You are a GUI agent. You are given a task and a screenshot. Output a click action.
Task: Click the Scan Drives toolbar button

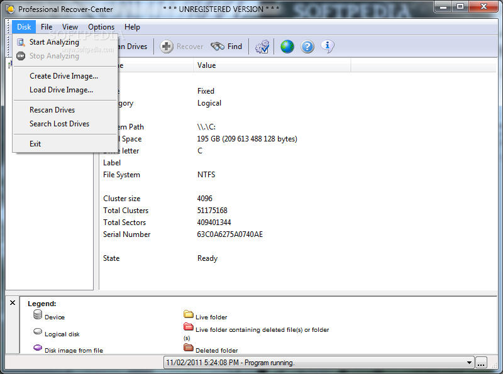click(133, 47)
